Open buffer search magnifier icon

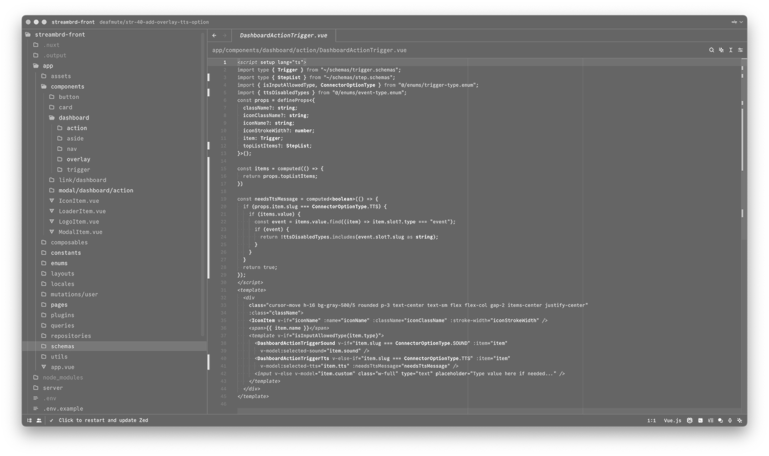(x=711, y=50)
